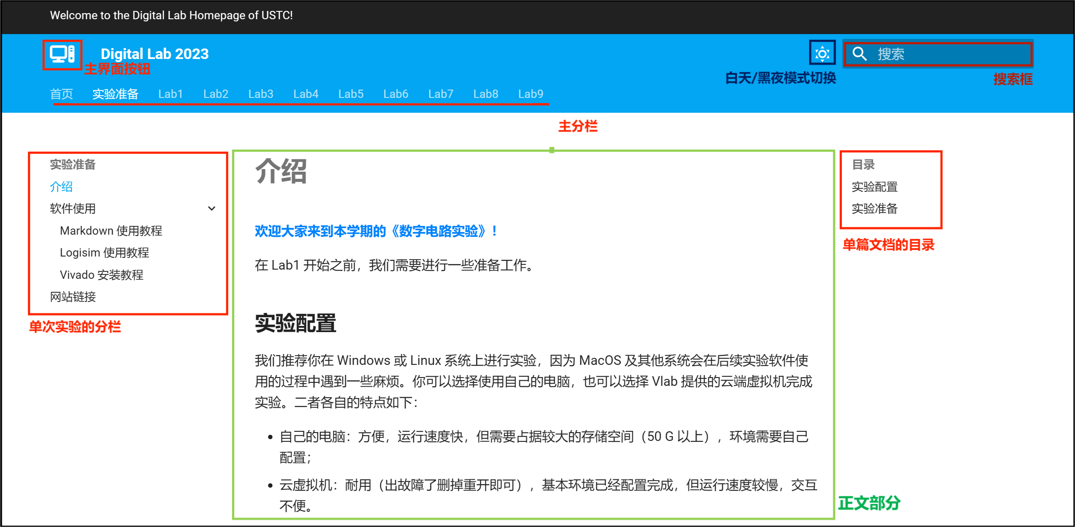
Task: Open Logisim 使用教程 page
Action: pos(105,253)
